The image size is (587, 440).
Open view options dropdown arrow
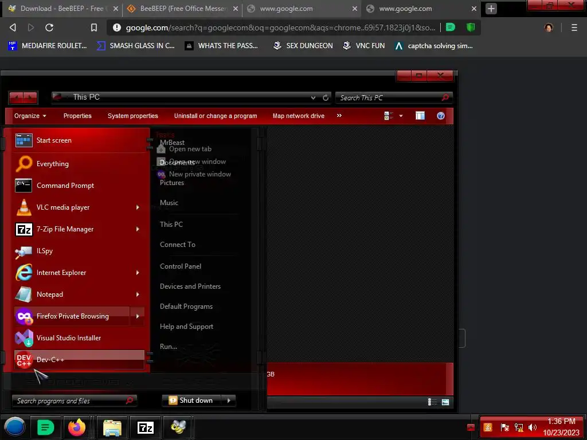(x=401, y=116)
